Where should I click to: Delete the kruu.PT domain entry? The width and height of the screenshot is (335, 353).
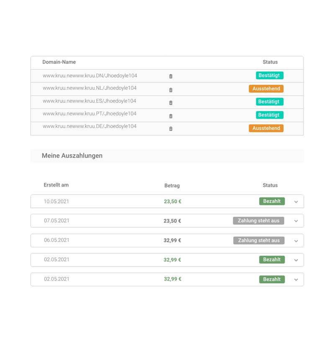click(x=171, y=116)
